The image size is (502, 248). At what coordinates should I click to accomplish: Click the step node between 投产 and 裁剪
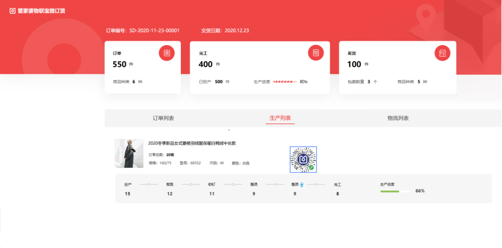(x=149, y=184)
